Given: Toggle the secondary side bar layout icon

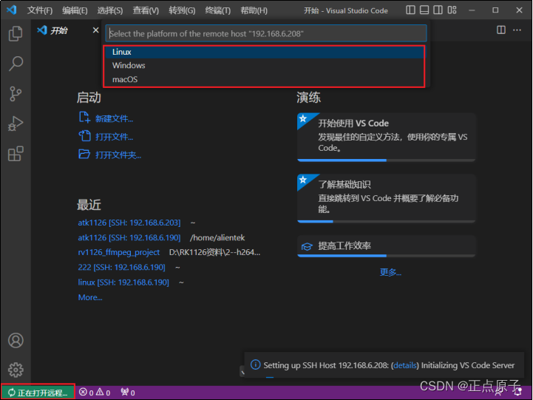Looking at the screenshot, I should pyautogui.click(x=438, y=10).
